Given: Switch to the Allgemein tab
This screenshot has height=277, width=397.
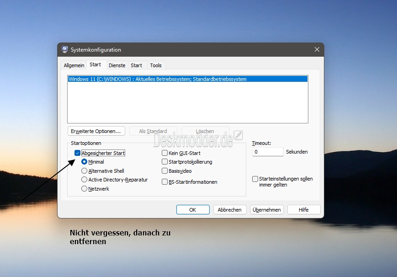Looking at the screenshot, I should 74,65.
